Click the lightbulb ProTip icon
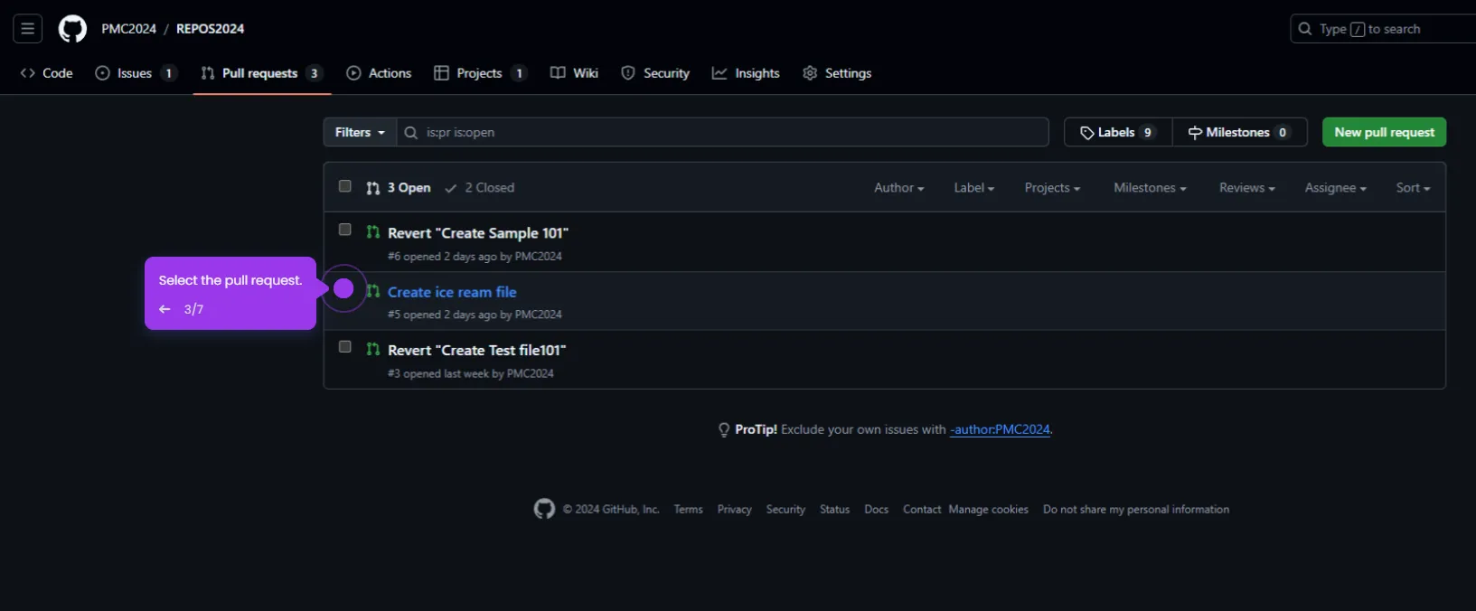This screenshot has height=611, width=1476. tap(723, 430)
